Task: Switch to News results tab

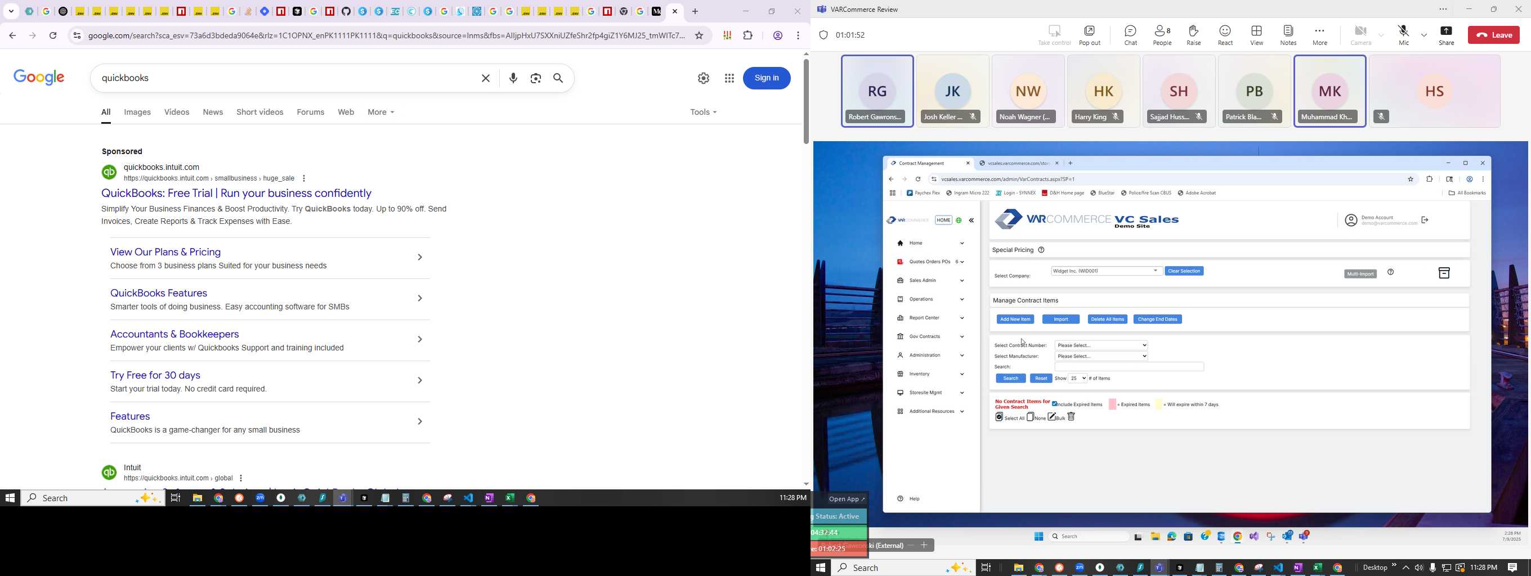Action: tap(213, 112)
